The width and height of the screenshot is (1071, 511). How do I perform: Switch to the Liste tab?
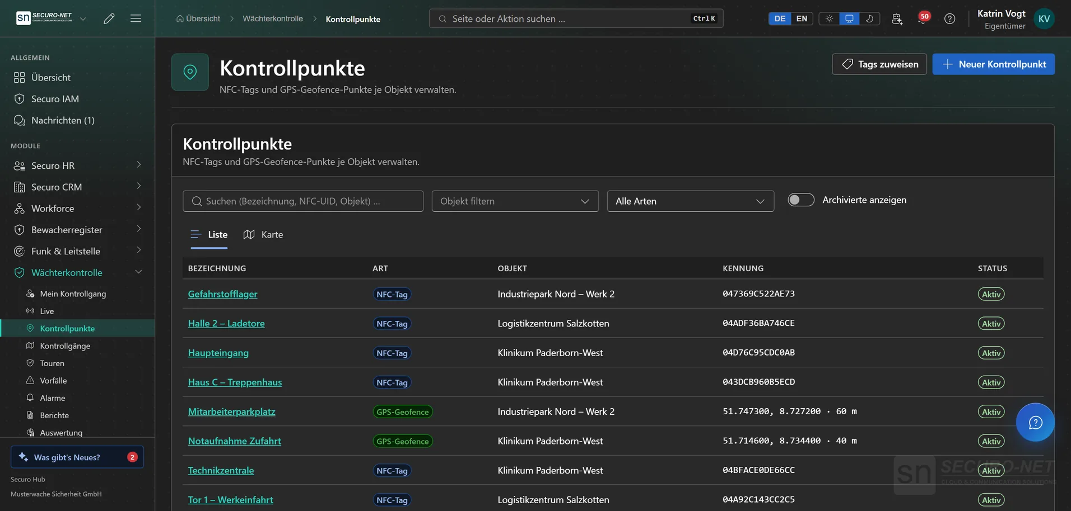click(209, 235)
